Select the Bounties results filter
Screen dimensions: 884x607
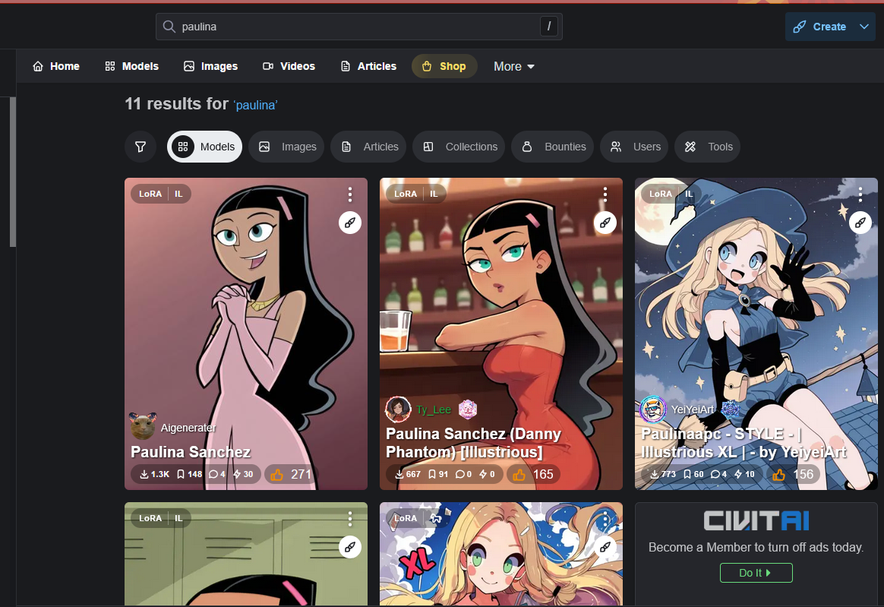[x=553, y=147]
